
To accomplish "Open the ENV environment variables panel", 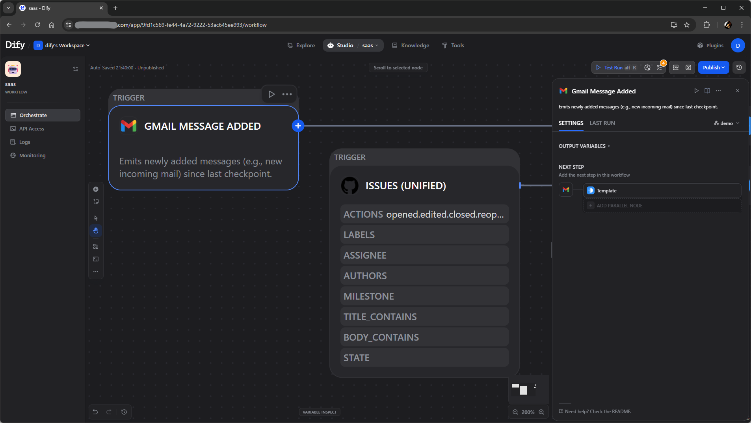I will tap(676, 67).
